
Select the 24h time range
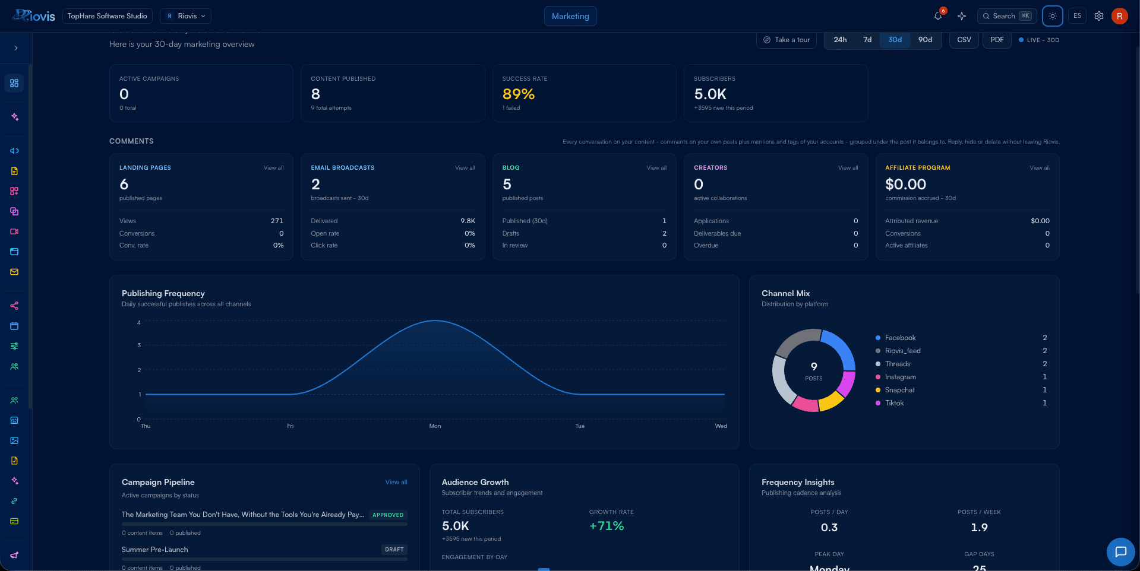[840, 40]
